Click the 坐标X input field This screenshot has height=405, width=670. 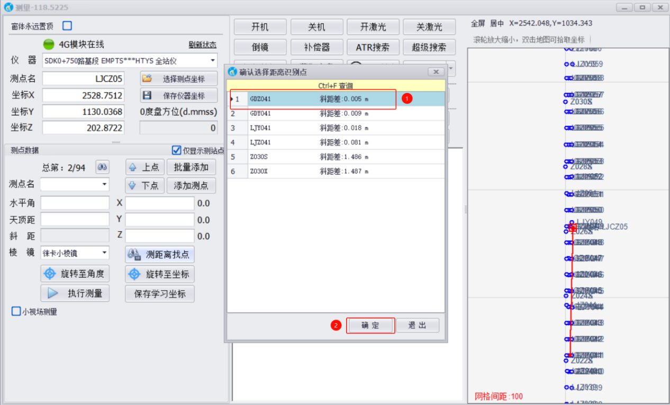coord(83,95)
